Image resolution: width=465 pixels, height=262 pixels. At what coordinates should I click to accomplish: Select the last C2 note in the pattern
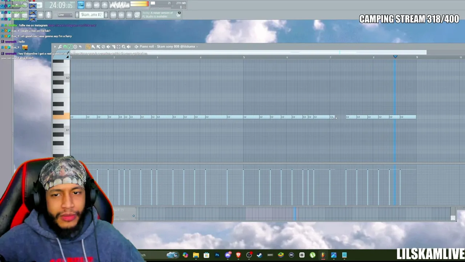point(408,117)
